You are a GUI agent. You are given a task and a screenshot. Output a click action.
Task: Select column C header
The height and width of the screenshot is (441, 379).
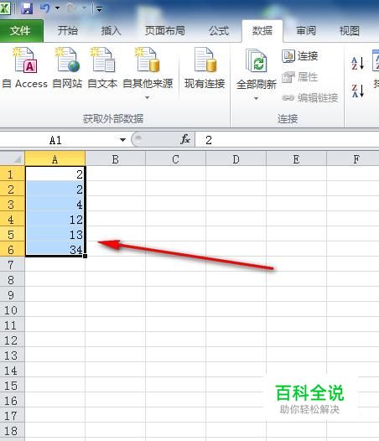tap(175, 159)
